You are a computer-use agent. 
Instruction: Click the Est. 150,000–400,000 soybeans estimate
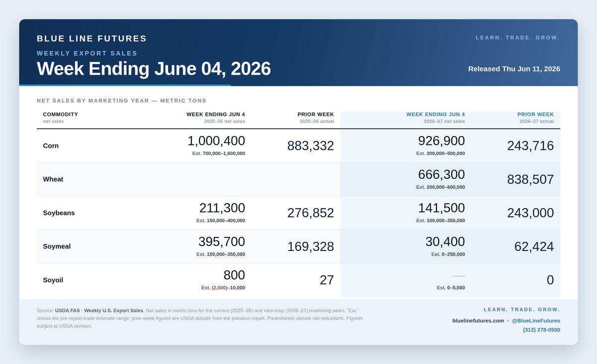pyautogui.click(x=220, y=221)
